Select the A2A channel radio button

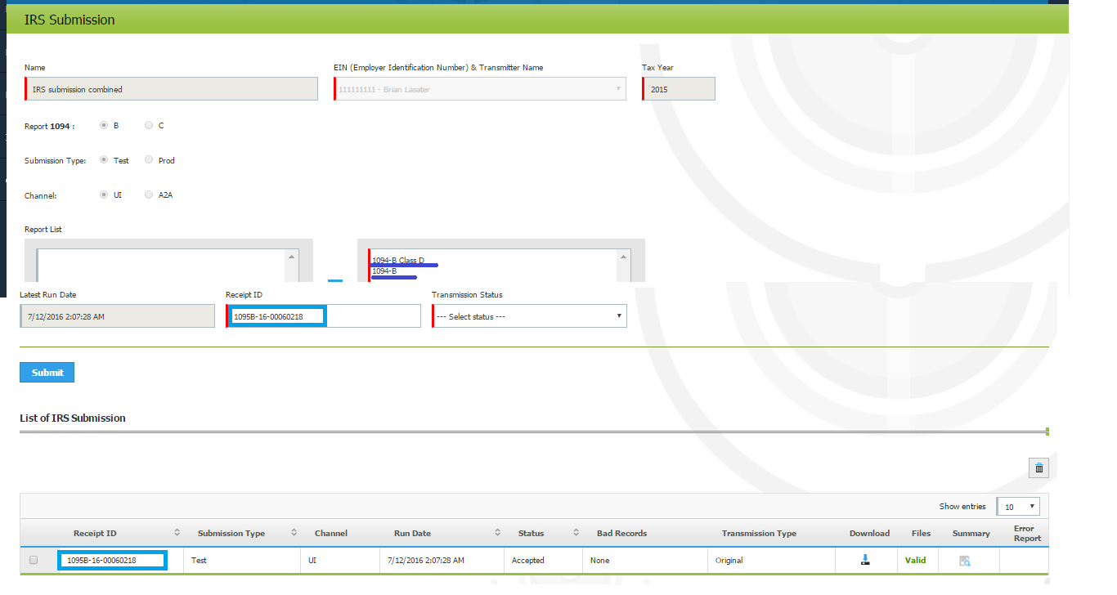pos(148,195)
